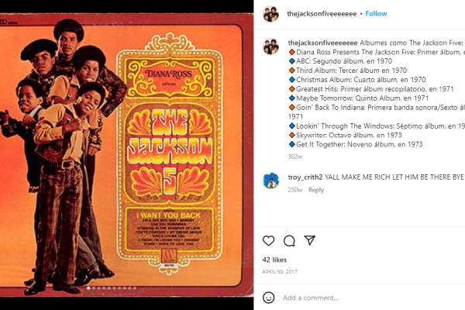Open the 302w caption timestamp
Viewport: 465px width, 310px height.
[295, 157]
